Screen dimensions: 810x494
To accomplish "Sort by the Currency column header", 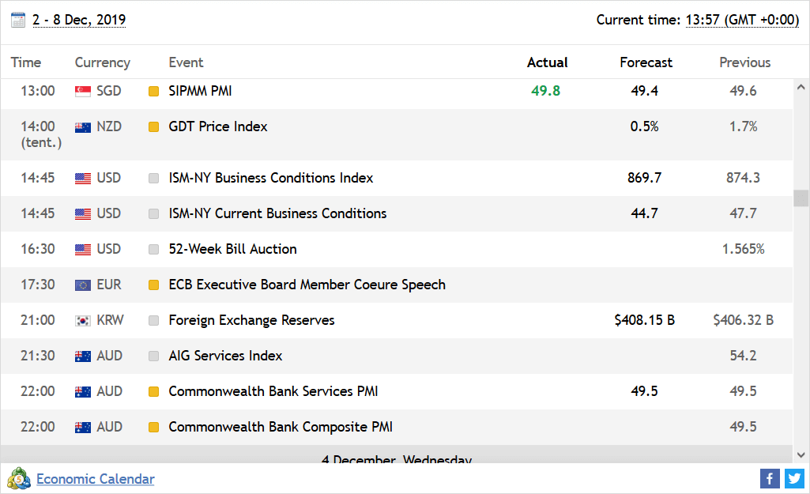I will 102,62.
